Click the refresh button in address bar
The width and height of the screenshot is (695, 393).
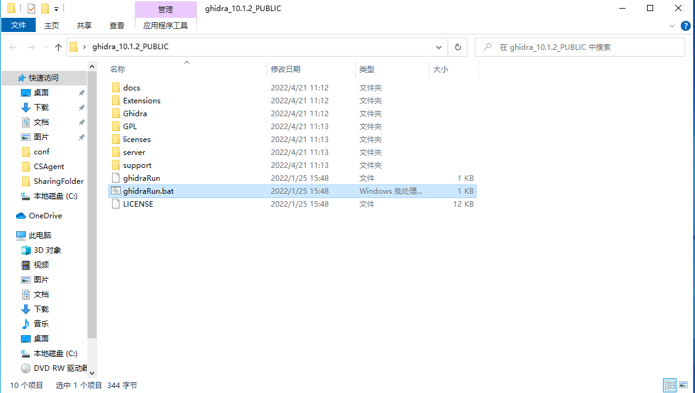pyautogui.click(x=458, y=47)
